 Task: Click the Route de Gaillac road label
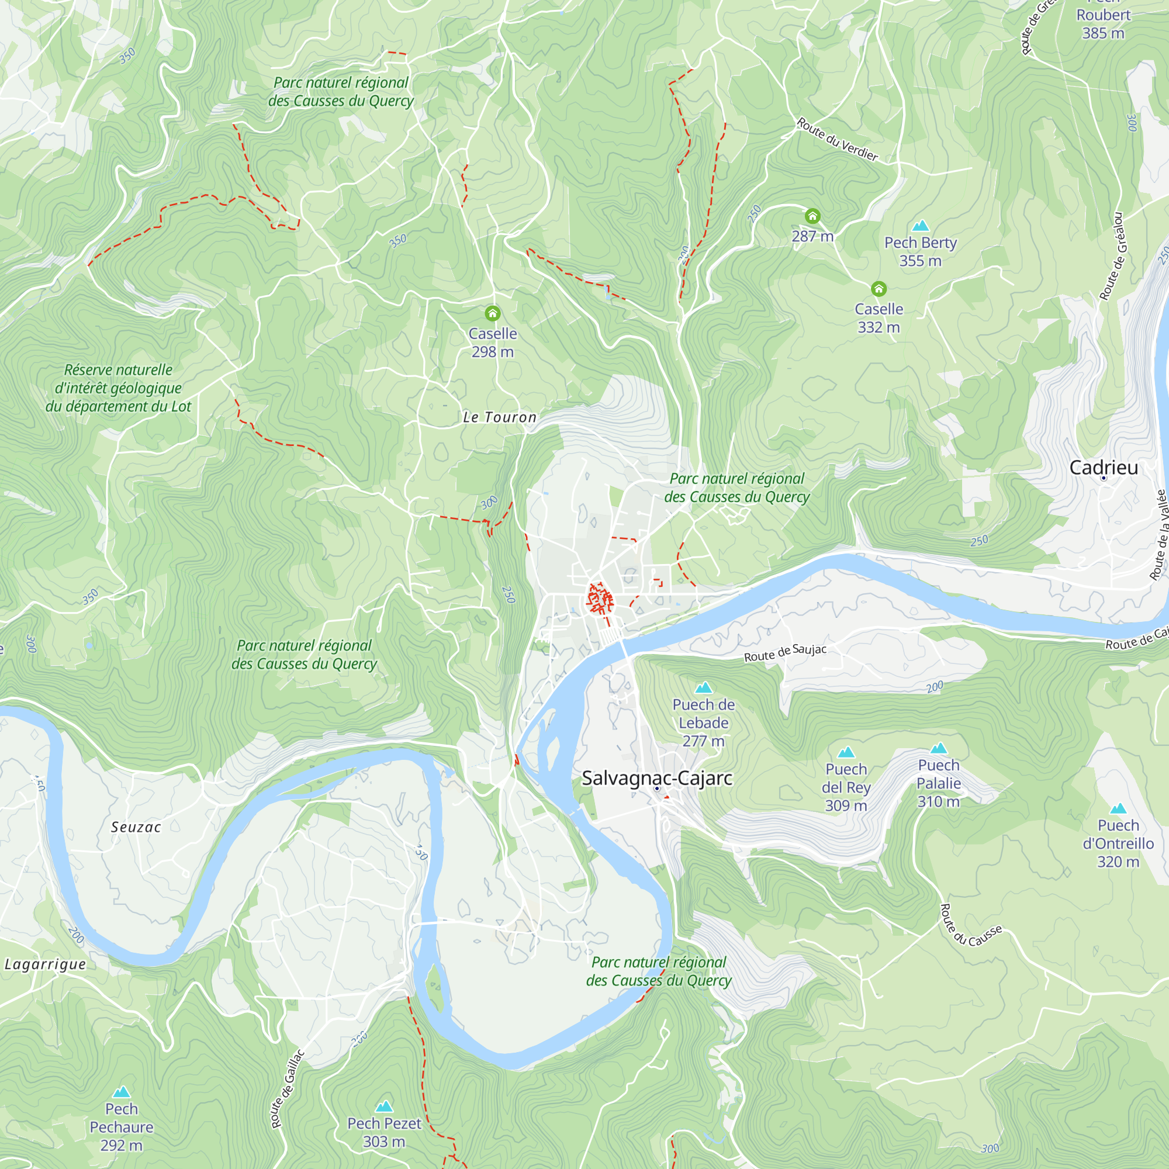pyautogui.click(x=288, y=1088)
